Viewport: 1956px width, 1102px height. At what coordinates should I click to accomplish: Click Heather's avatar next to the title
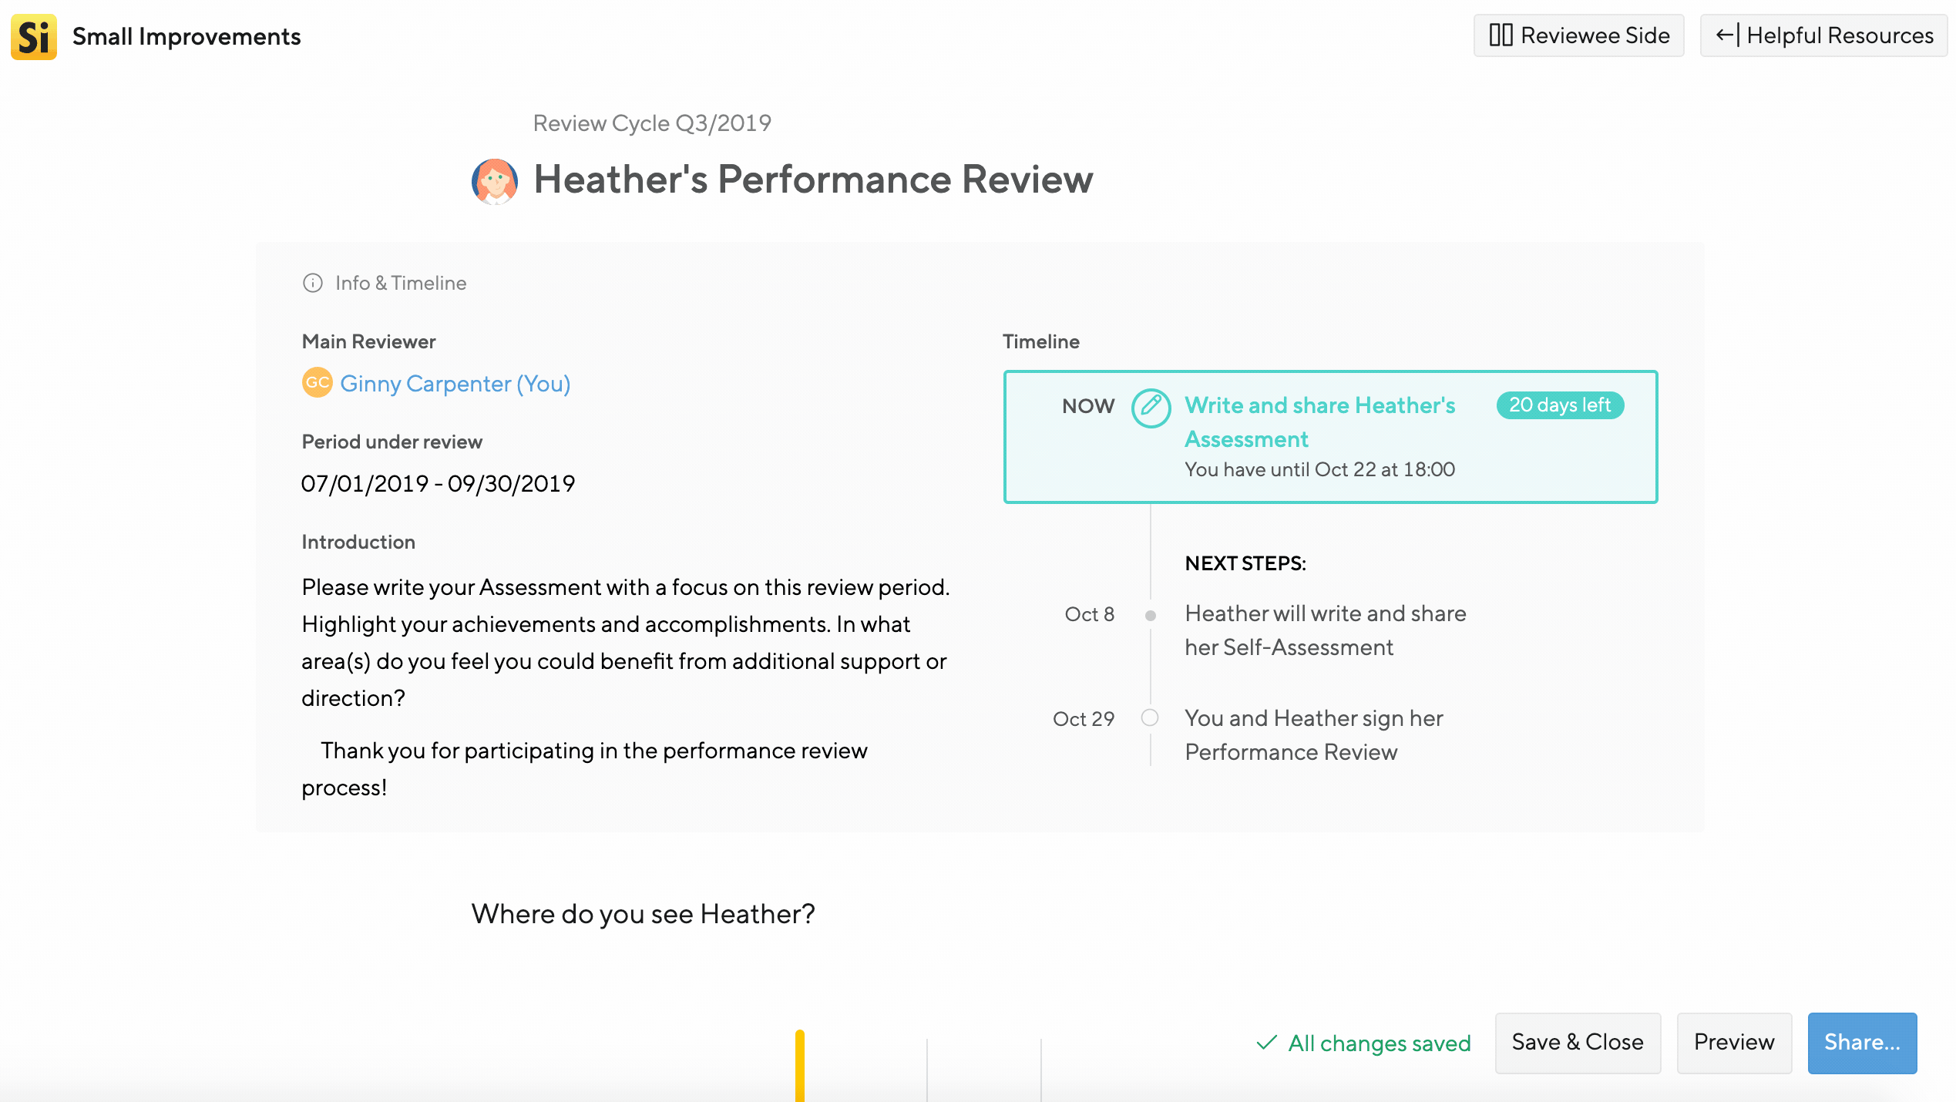pyautogui.click(x=494, y=181)
